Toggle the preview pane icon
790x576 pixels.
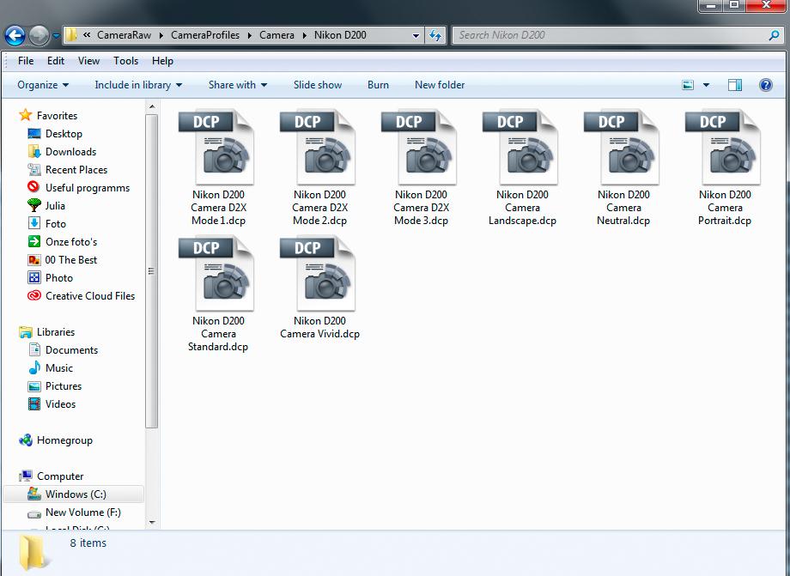point(734,85)
